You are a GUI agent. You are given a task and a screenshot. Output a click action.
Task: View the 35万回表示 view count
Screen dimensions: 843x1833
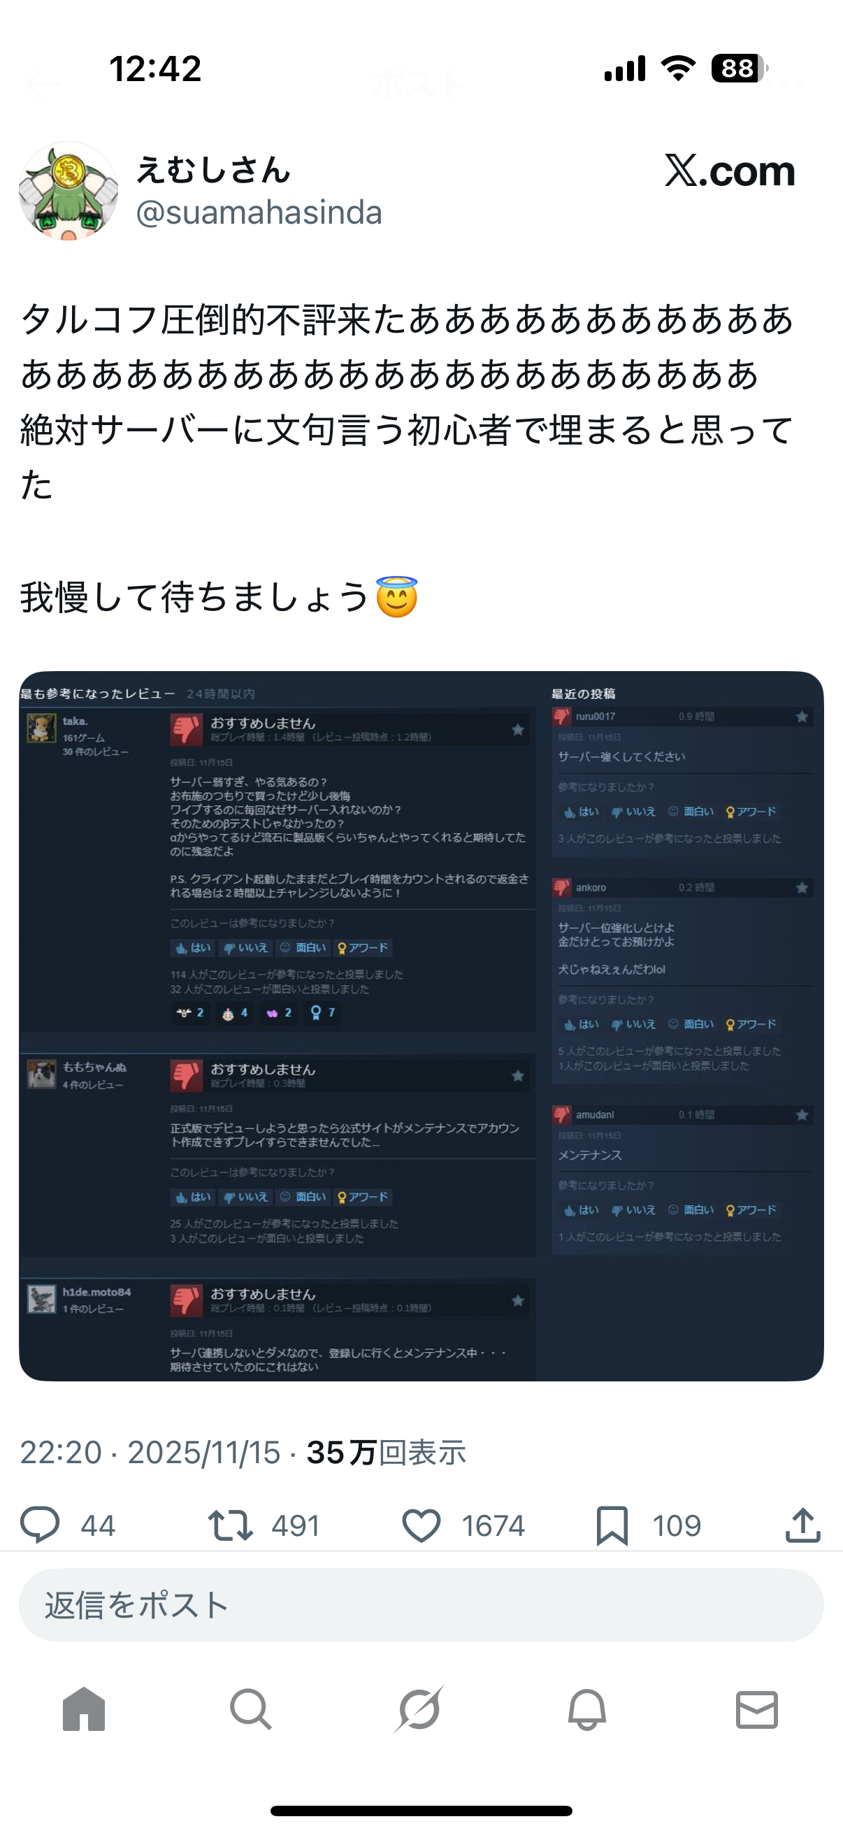[x=387, y=1452]
